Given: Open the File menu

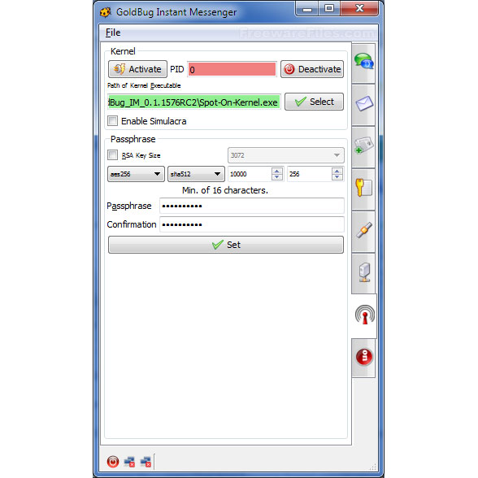Looking at the screenshot, I should tap(113, 33).
